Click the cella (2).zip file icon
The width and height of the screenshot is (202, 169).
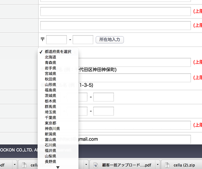(x=167, y=165)
